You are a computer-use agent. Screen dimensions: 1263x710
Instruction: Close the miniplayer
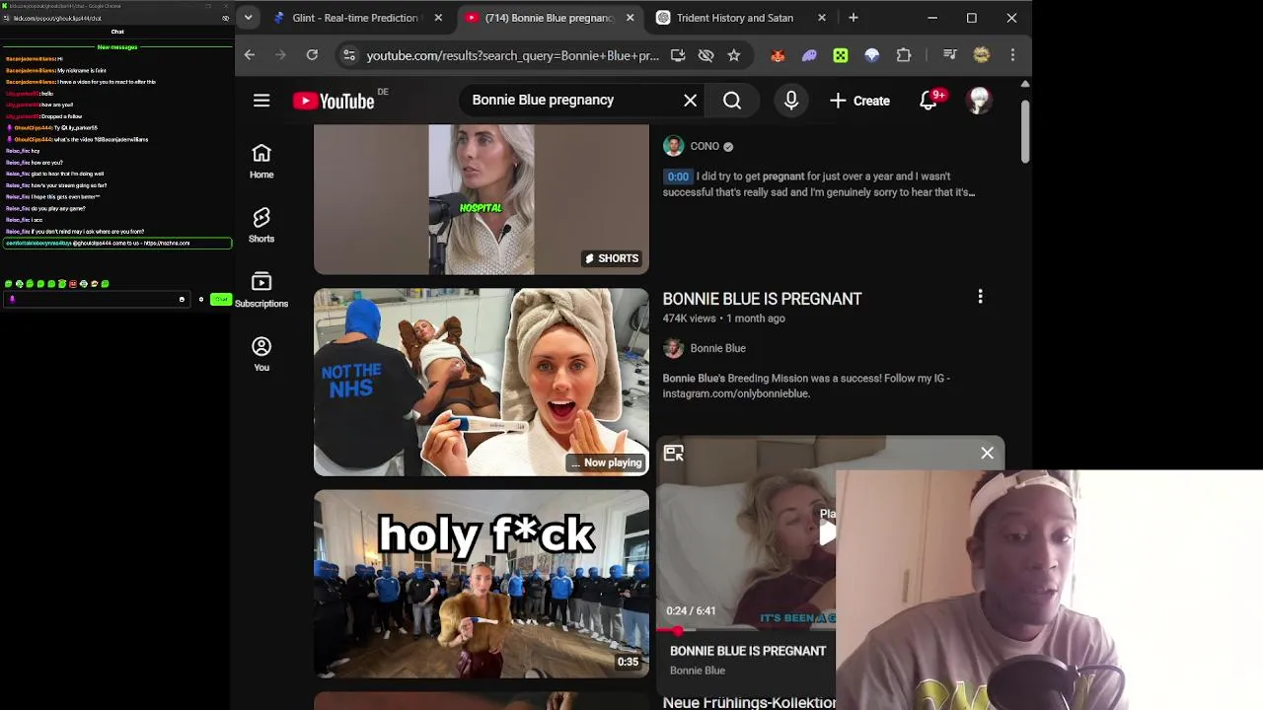[987, 453]
